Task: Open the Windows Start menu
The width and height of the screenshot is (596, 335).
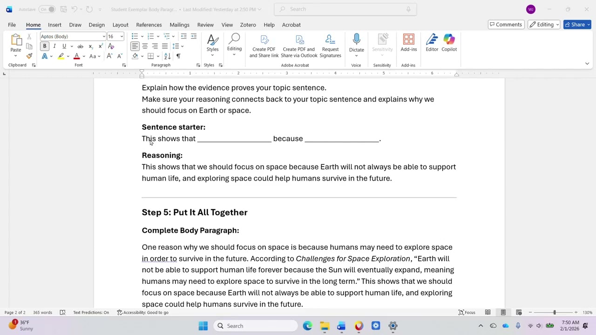Action: tap(203, 326)
